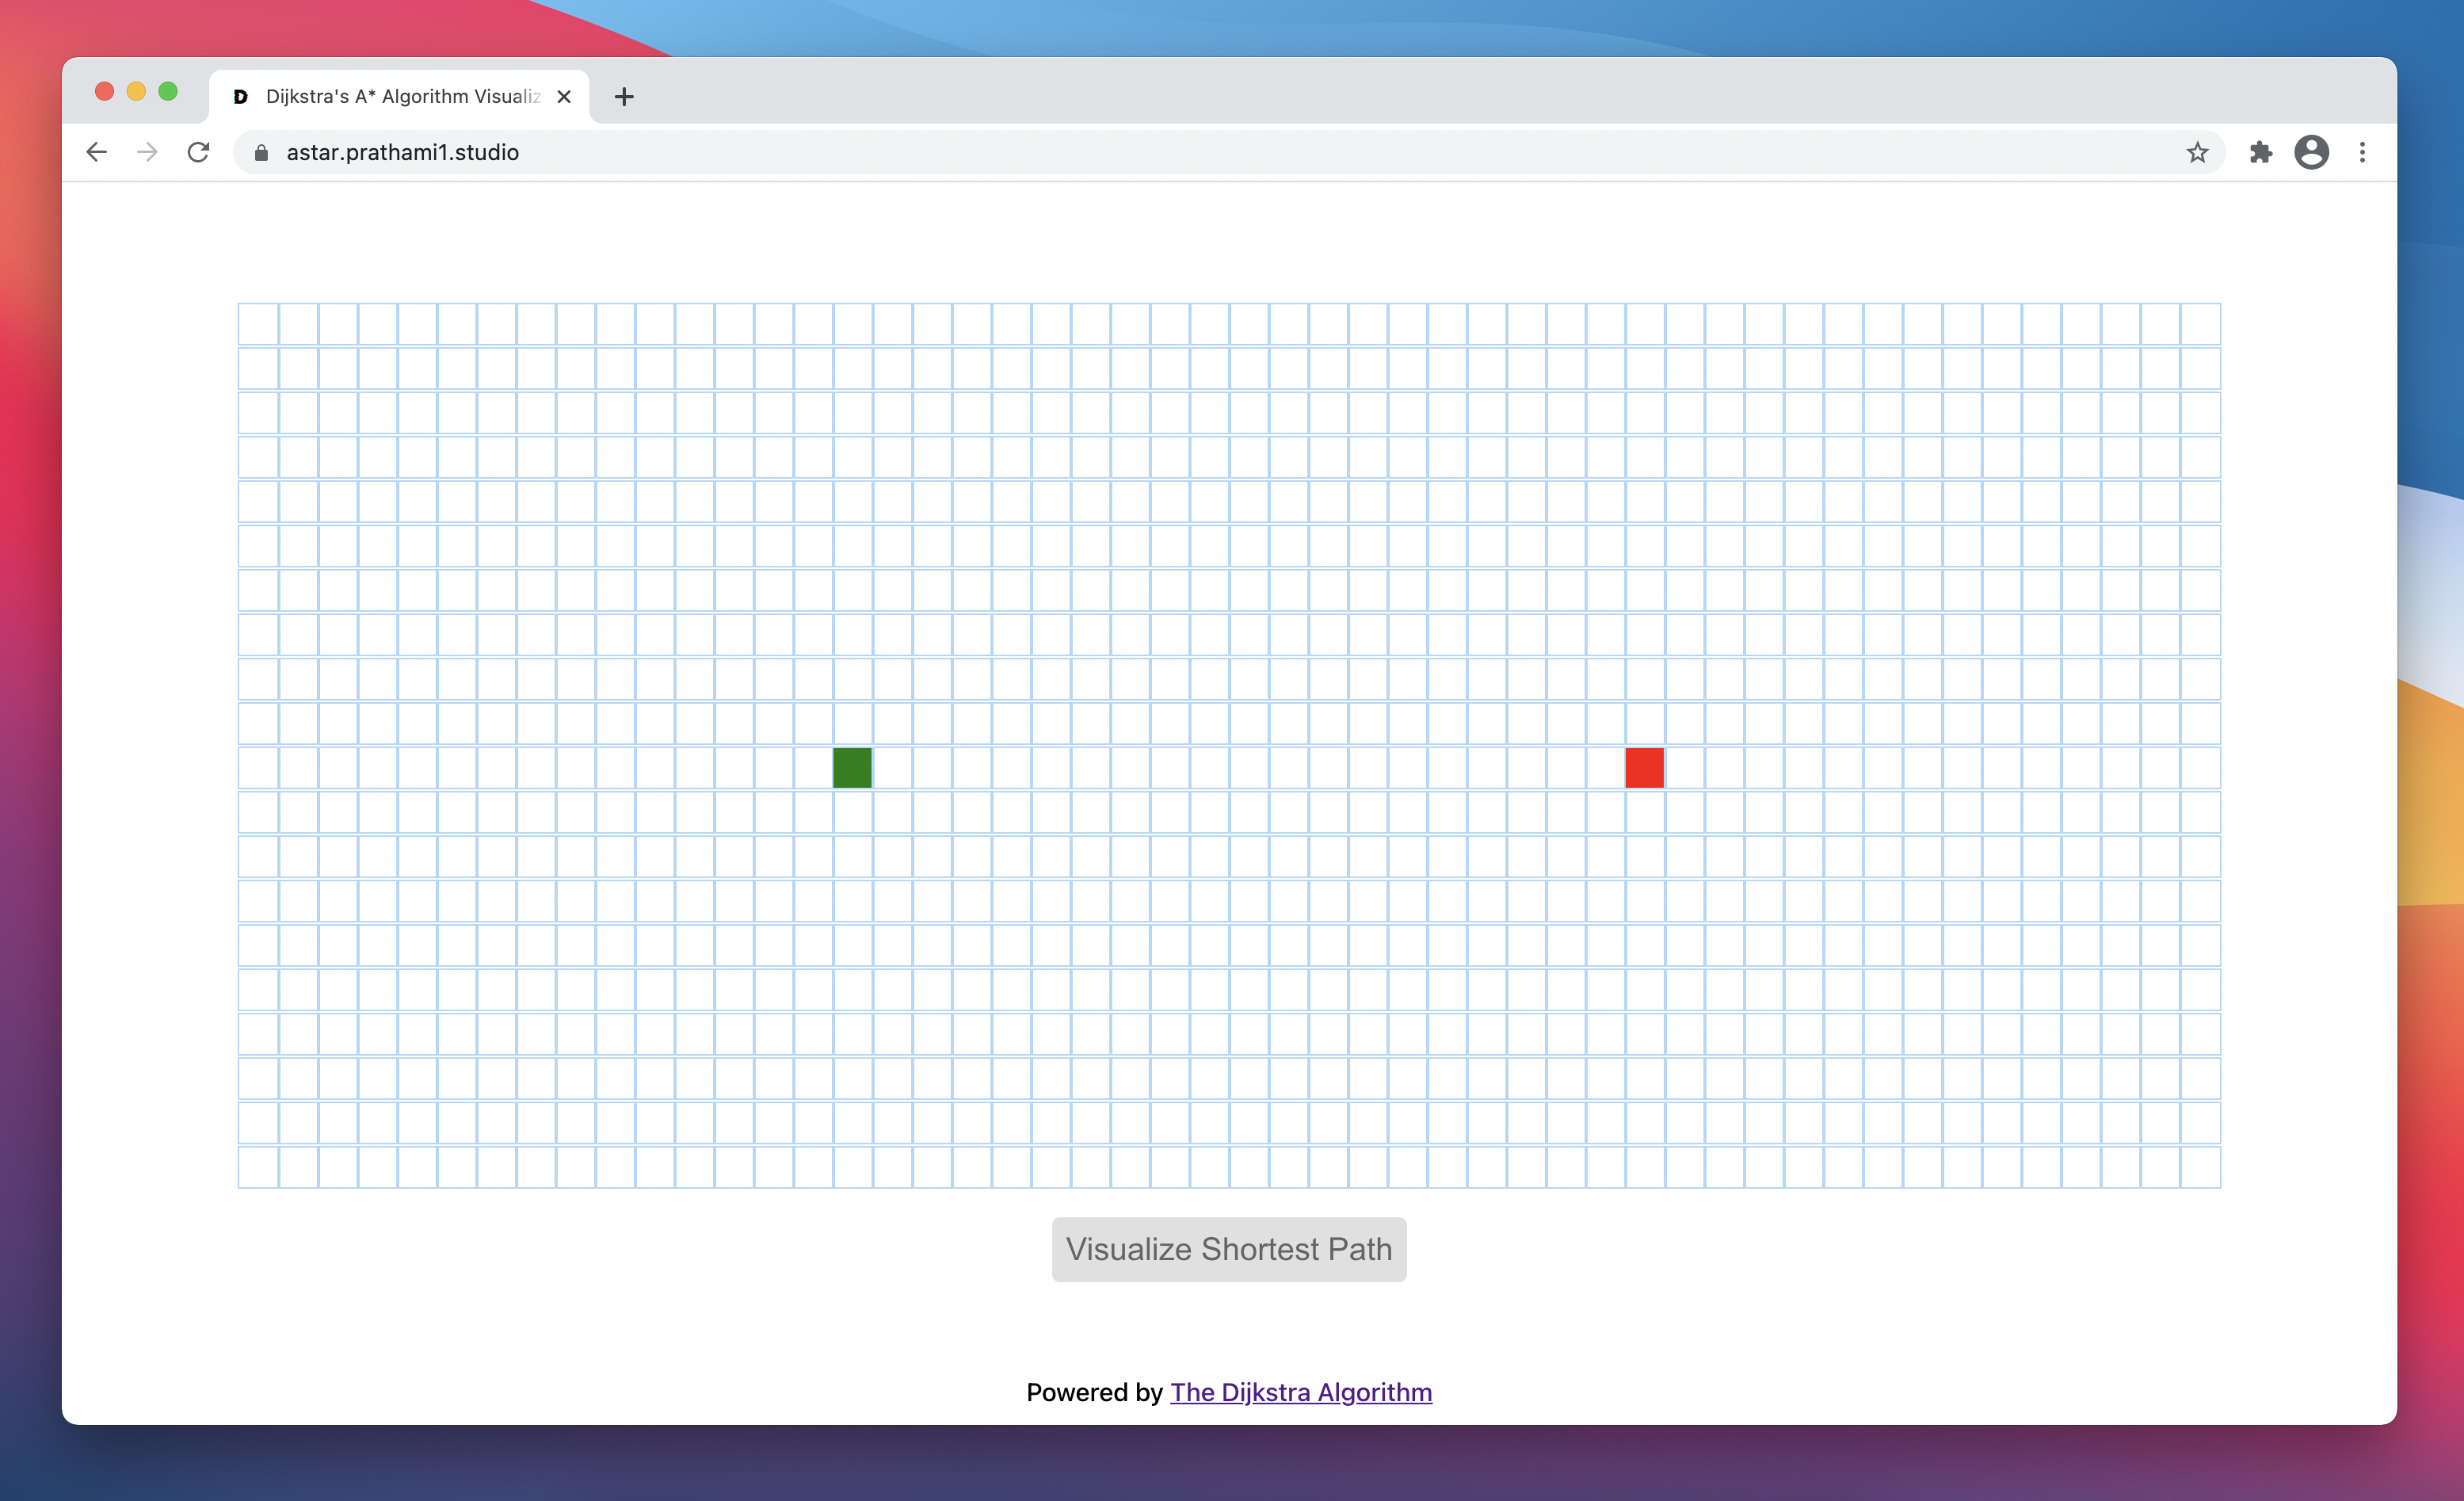
Task: Click the green start node
Action: tap(852, 768)
